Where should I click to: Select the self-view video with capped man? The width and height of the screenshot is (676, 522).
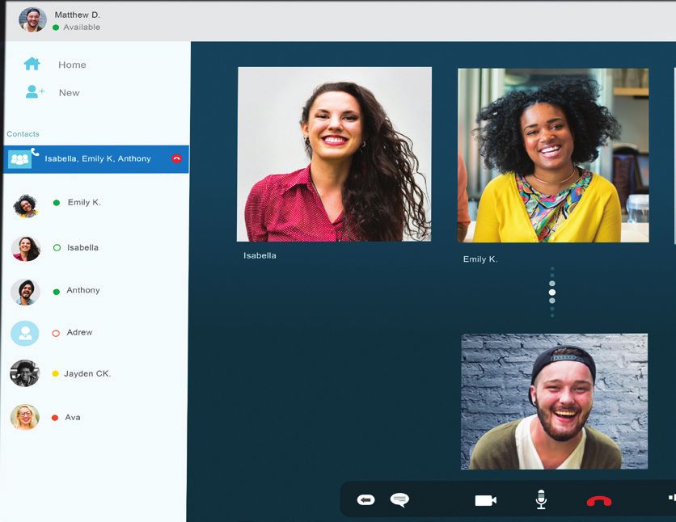(554, 402)
